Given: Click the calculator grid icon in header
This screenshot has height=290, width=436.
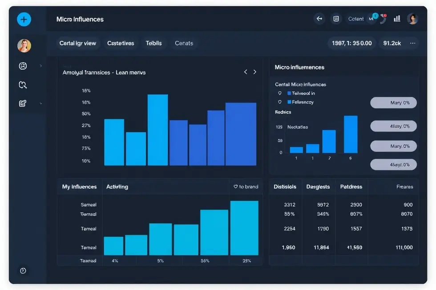Looking at the screenshot, I should [x=336, y=19].
